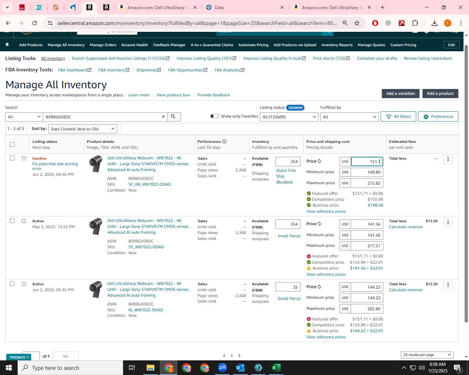Open File Explorer from the taskbar
The width and height of the screenshot is (469, 375).
(150, 368)
